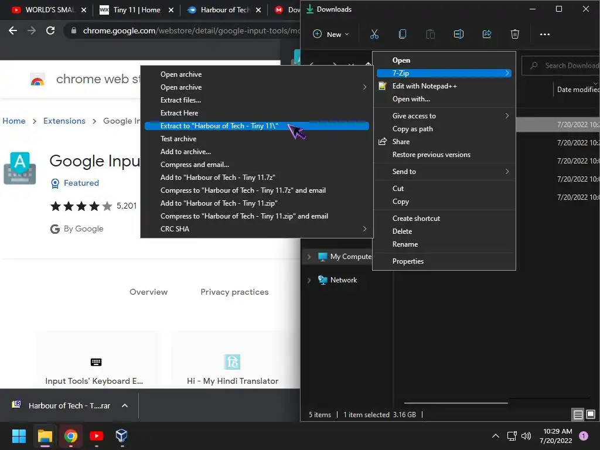
Task: Click the Chrome address bar URL
Action: 191,30
